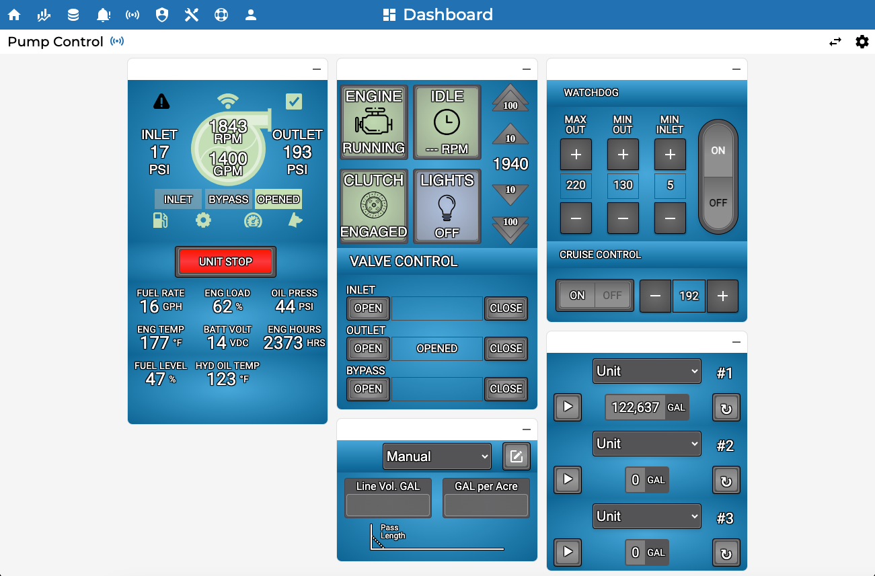The width and height of the screenshot is (875, 576).
Task: Open the shield security icon
Action: (162, 15)
